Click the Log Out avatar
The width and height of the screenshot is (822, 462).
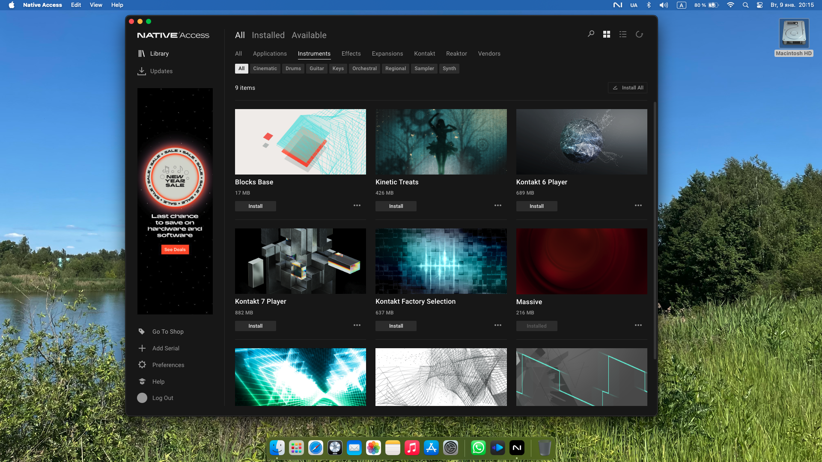click(142, 398)
